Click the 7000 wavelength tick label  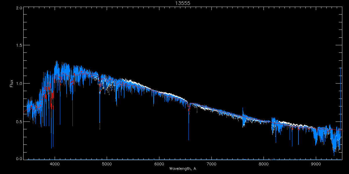[x=211, y=164]
